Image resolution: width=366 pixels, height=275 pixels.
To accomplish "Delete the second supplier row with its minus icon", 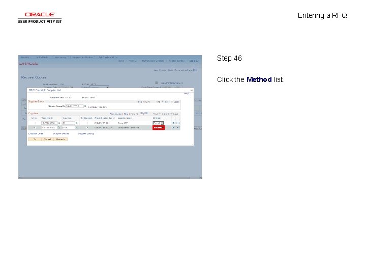I will pyautogui.click(x=178, y=128).
